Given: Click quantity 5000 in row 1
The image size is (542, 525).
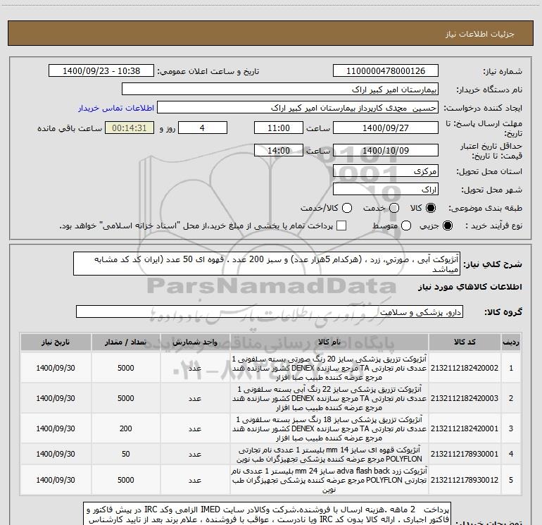Looking at the screenshot, I should (x=126, y=368).
